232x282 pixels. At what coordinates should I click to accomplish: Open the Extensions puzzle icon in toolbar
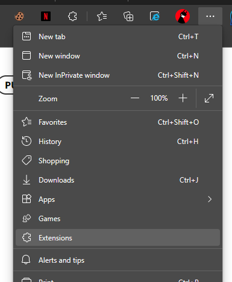pos(72,16)
